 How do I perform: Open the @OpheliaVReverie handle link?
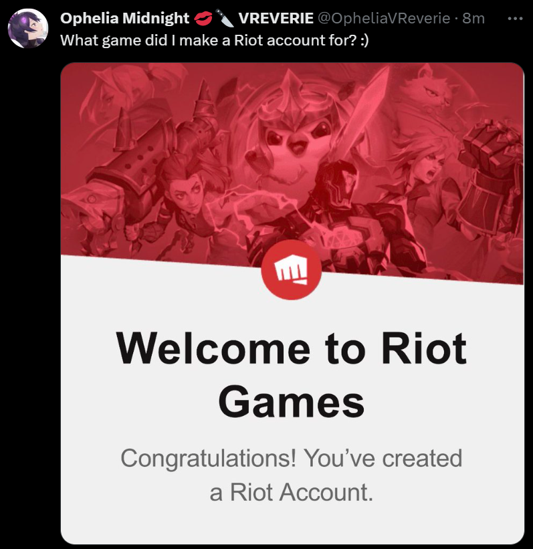pos(384,18)
